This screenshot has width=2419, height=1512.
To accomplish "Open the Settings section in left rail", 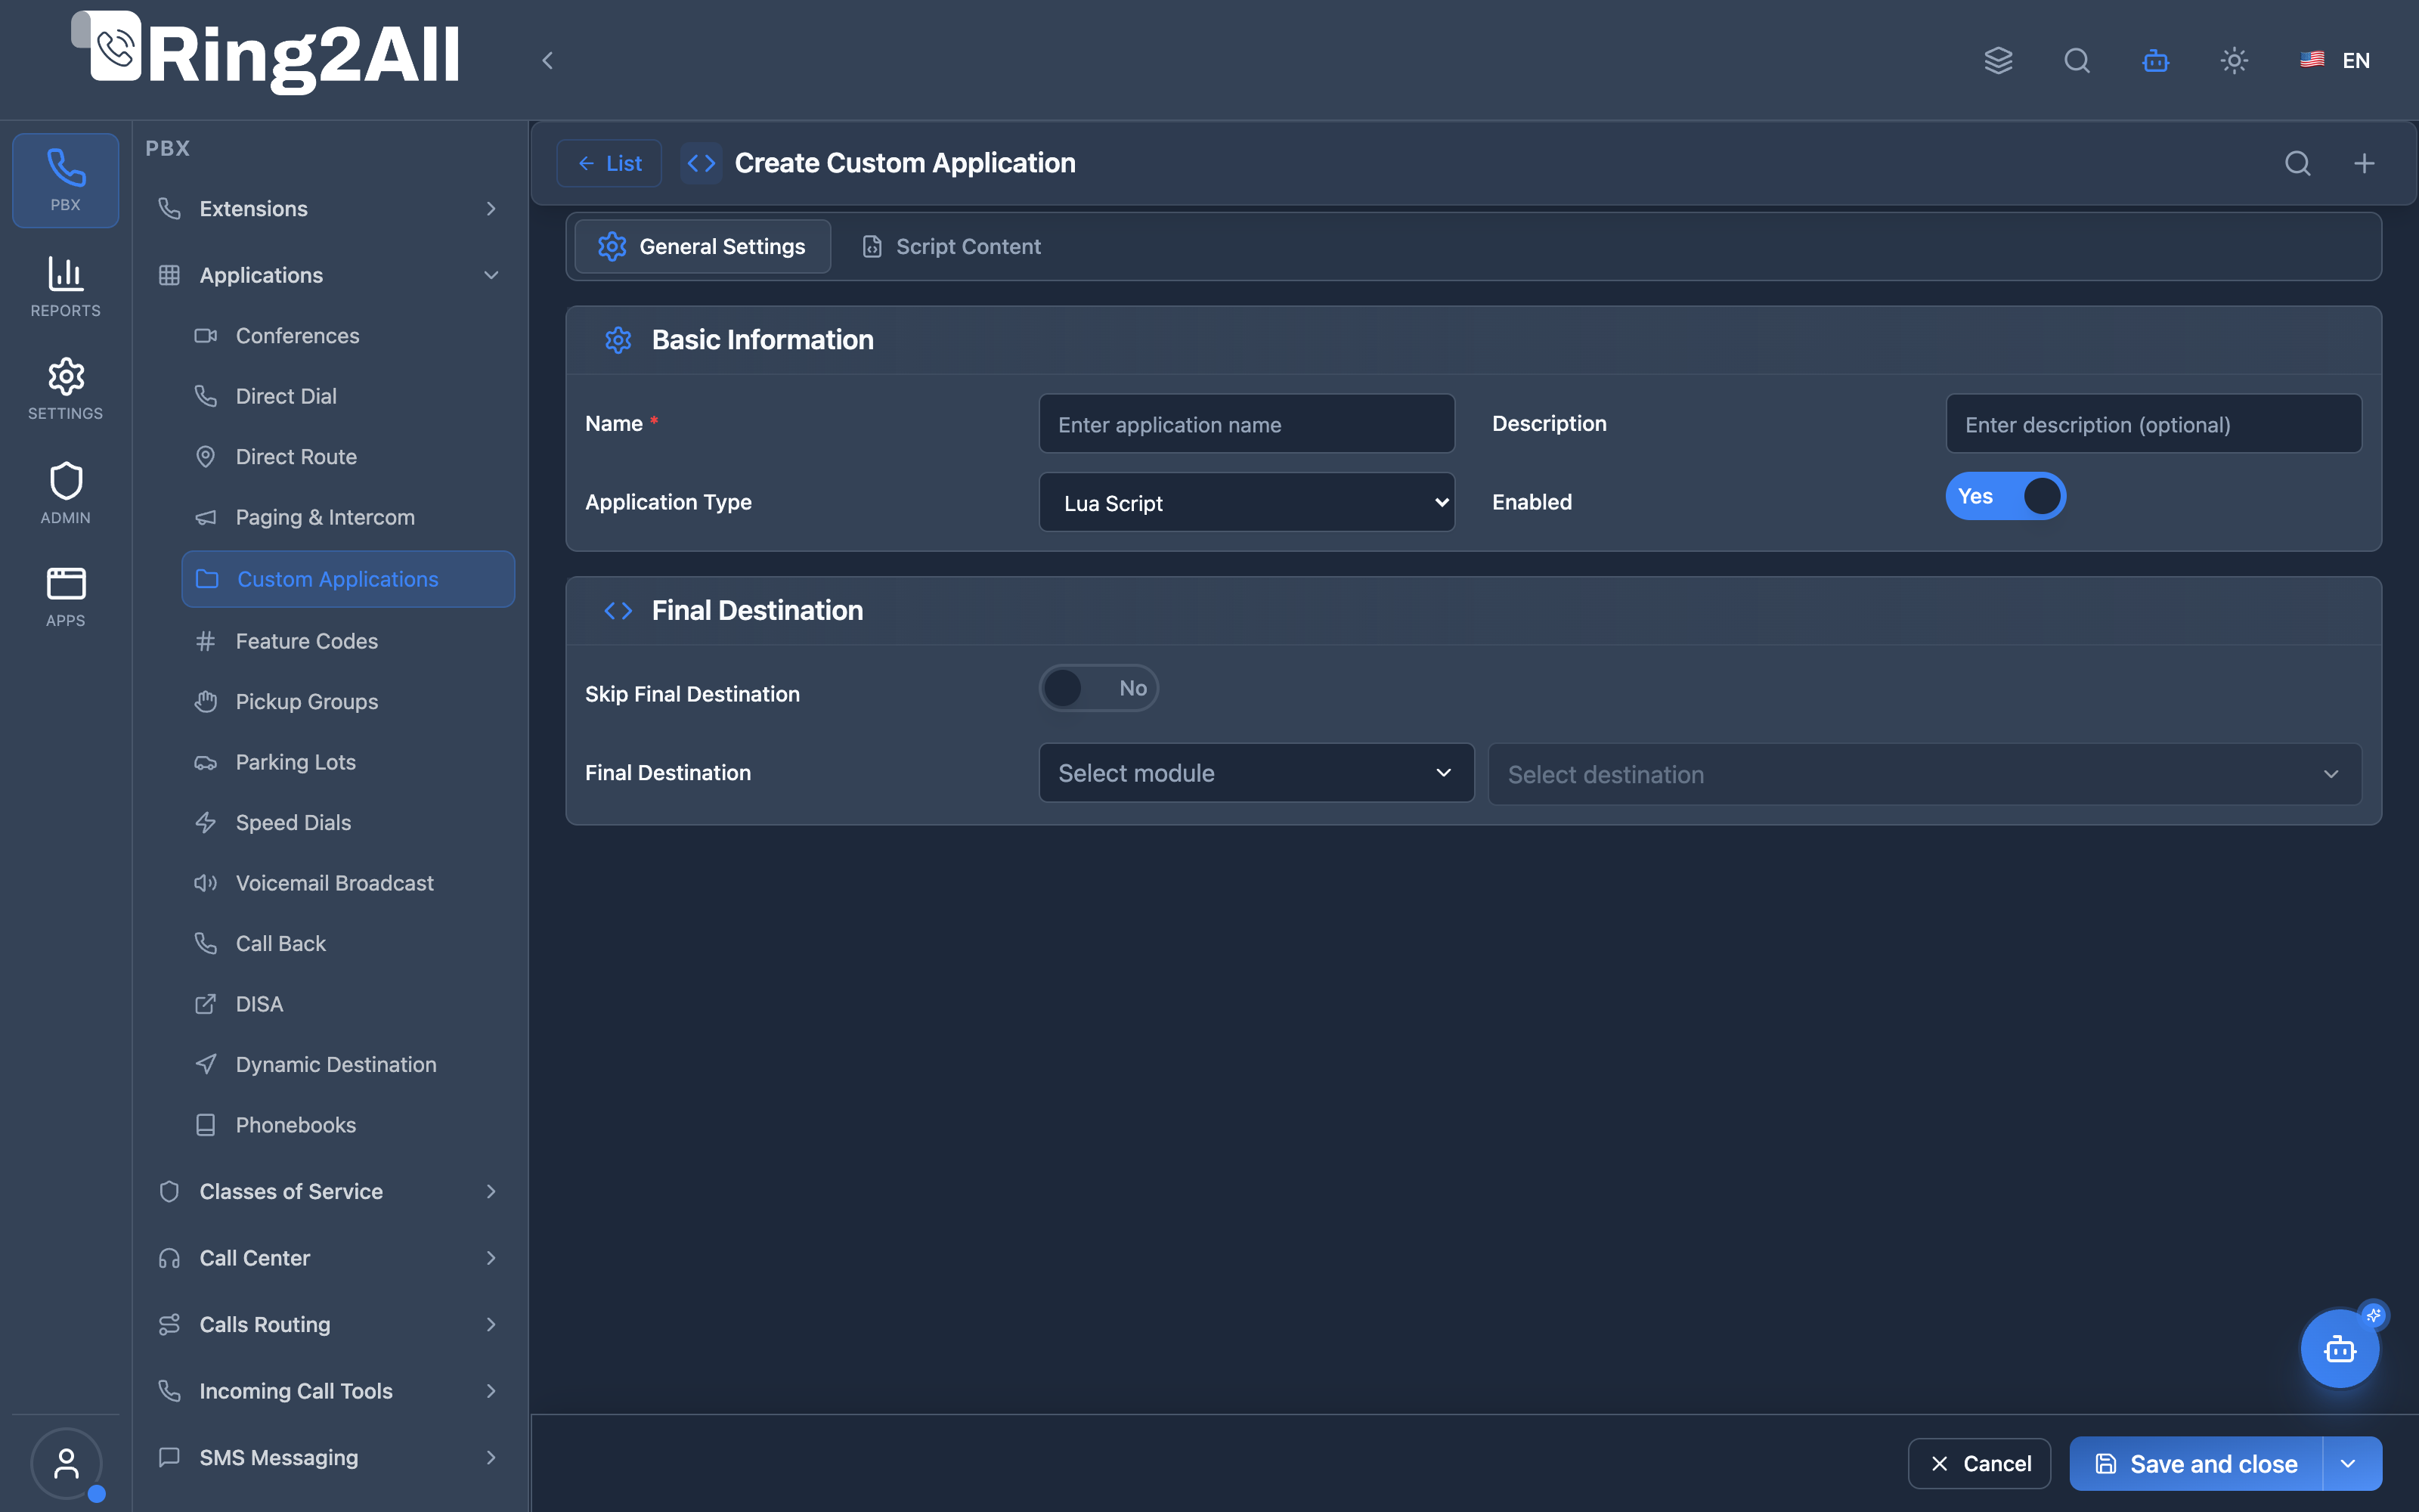I will pos(65,389).
